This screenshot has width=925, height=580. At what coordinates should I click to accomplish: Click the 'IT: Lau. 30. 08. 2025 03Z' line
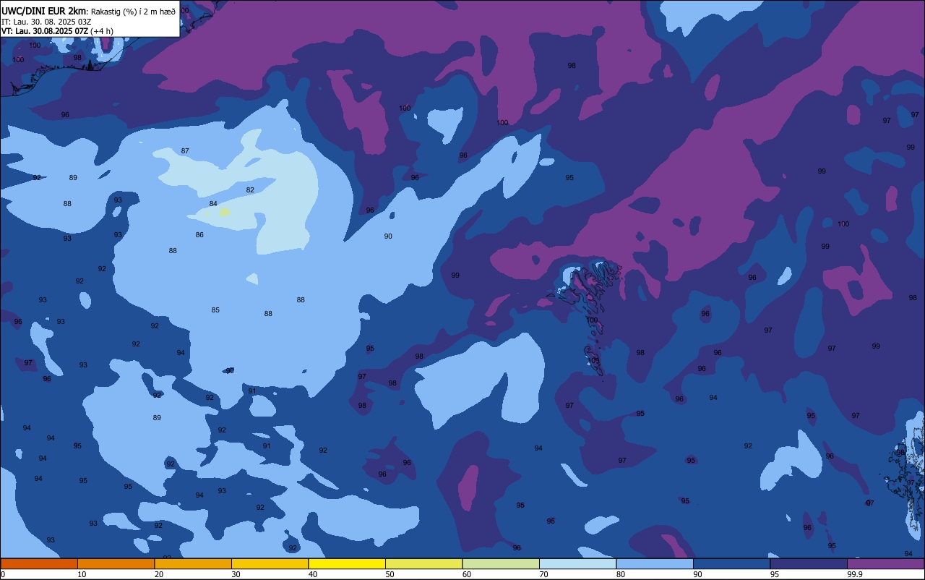pos(46,22)
